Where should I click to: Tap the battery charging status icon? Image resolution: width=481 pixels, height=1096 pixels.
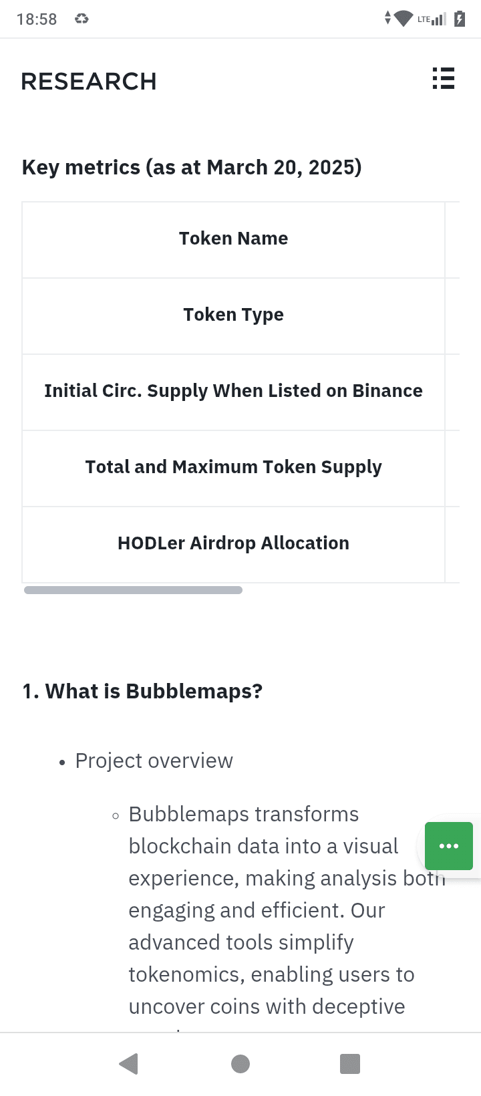[460, 19]
